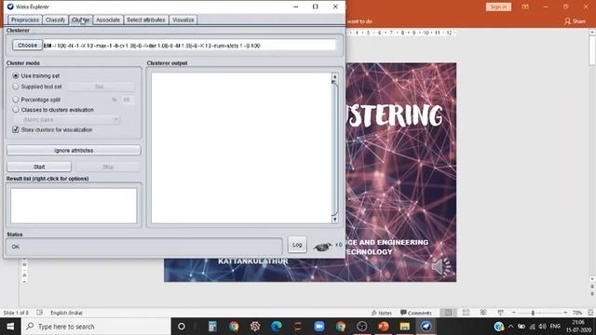596x335 pixels.
Task: Click the Result list panel
Action: [x=74, y=206]
